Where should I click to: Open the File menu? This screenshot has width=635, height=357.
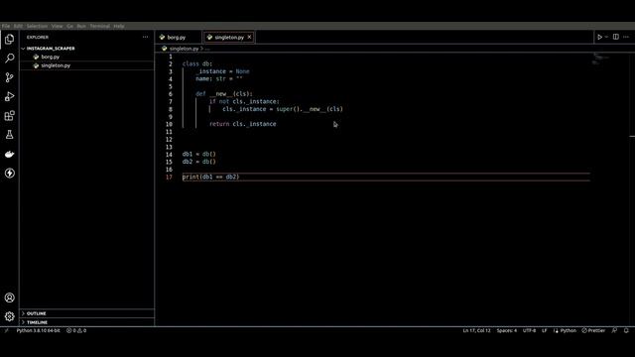(6, 26)
